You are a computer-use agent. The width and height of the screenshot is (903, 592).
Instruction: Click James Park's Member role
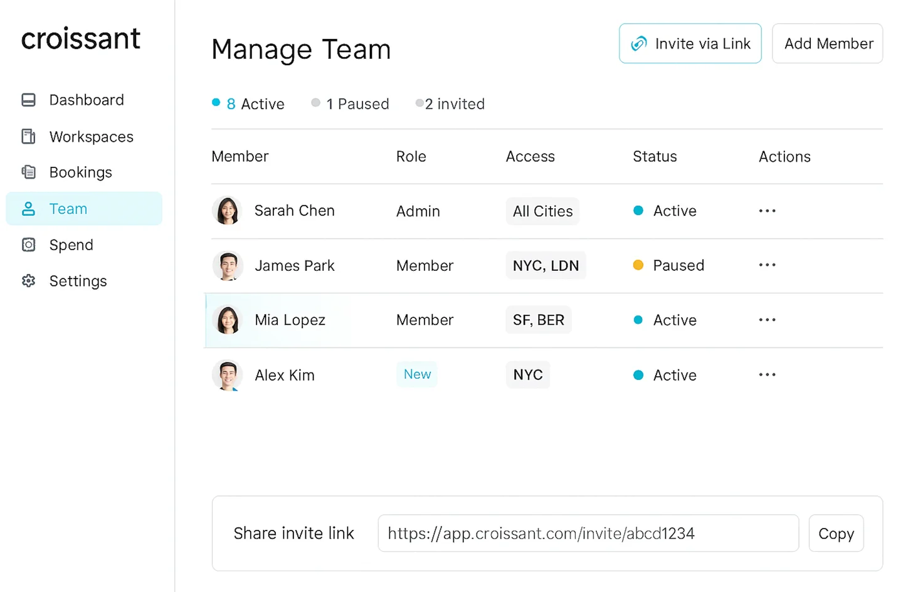(x=425, y=265)
